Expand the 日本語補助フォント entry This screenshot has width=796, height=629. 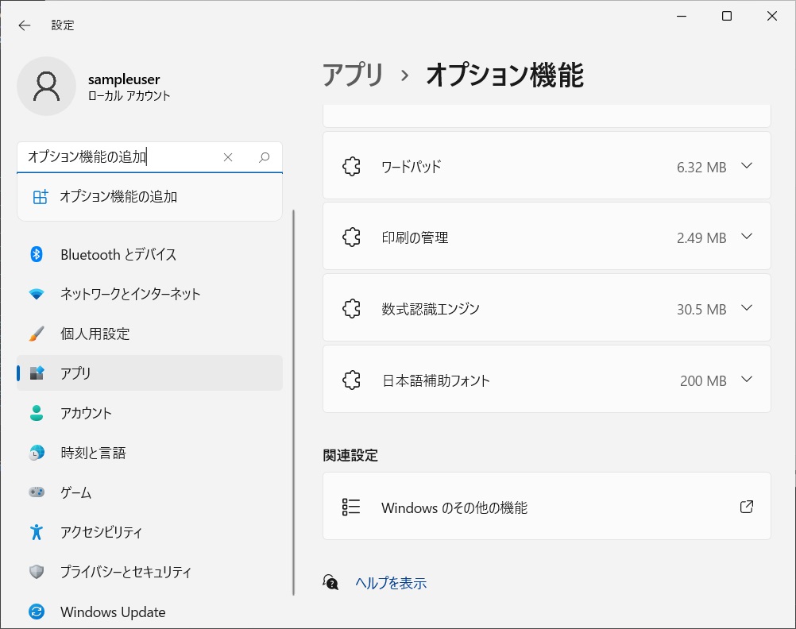(746, 380)
